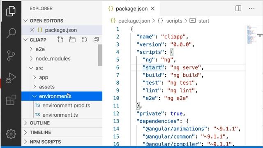Click the "start" key in editor

[x=153, y=67]
